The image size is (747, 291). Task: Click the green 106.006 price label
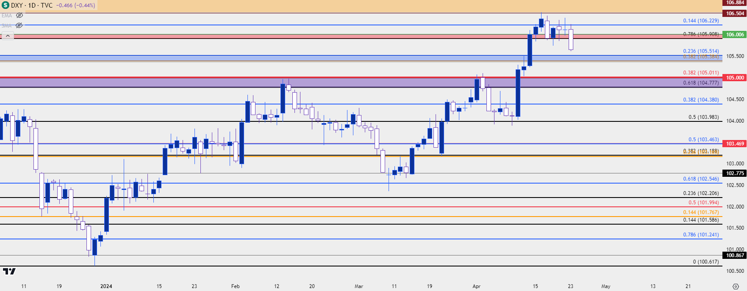coord(735,35)
